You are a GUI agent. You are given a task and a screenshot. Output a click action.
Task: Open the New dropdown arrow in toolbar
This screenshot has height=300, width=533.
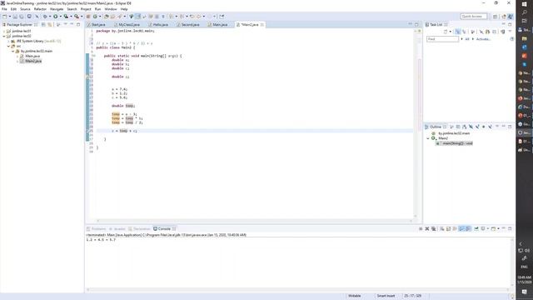[9, 17]
